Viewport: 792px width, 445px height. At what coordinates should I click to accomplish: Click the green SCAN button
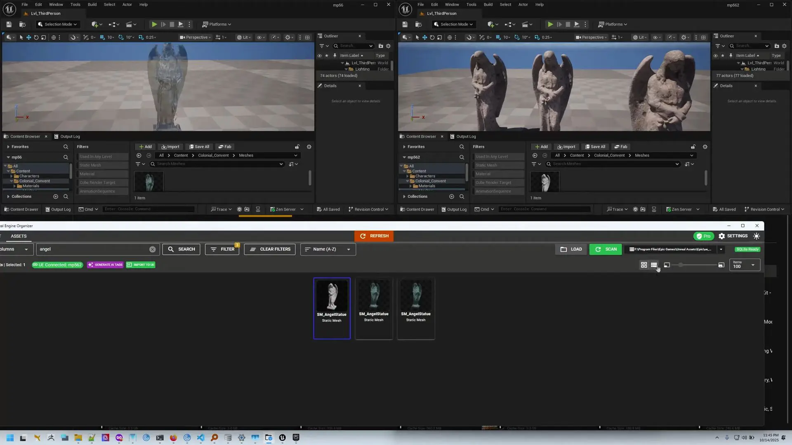pos(605,249)
